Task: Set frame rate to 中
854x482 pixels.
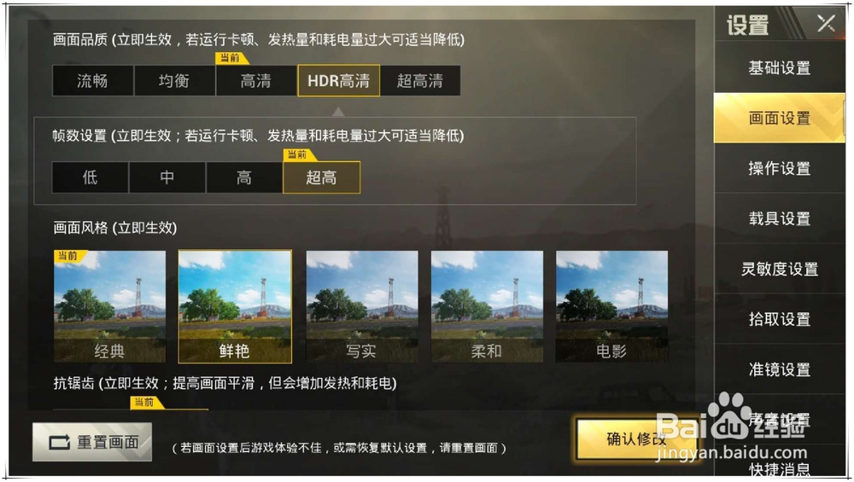Action: click(167, 177)
